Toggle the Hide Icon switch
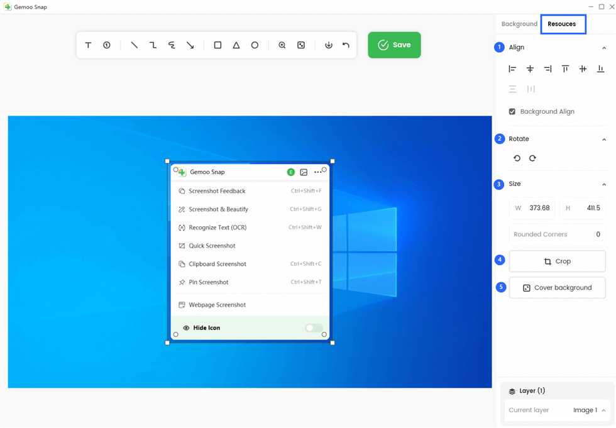Screen dimensions: 616x428 [x=314, y=328]
